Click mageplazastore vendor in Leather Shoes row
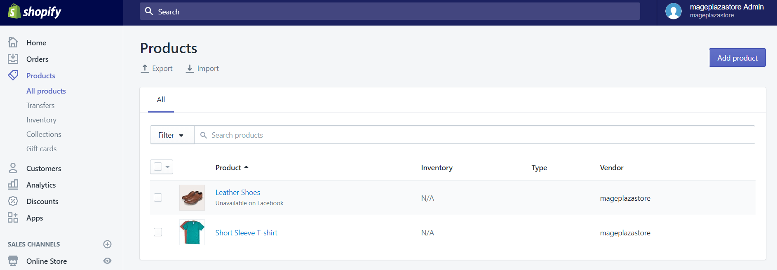Image resolution: width=777 pixels, height=270 pixels. (625, 198)
